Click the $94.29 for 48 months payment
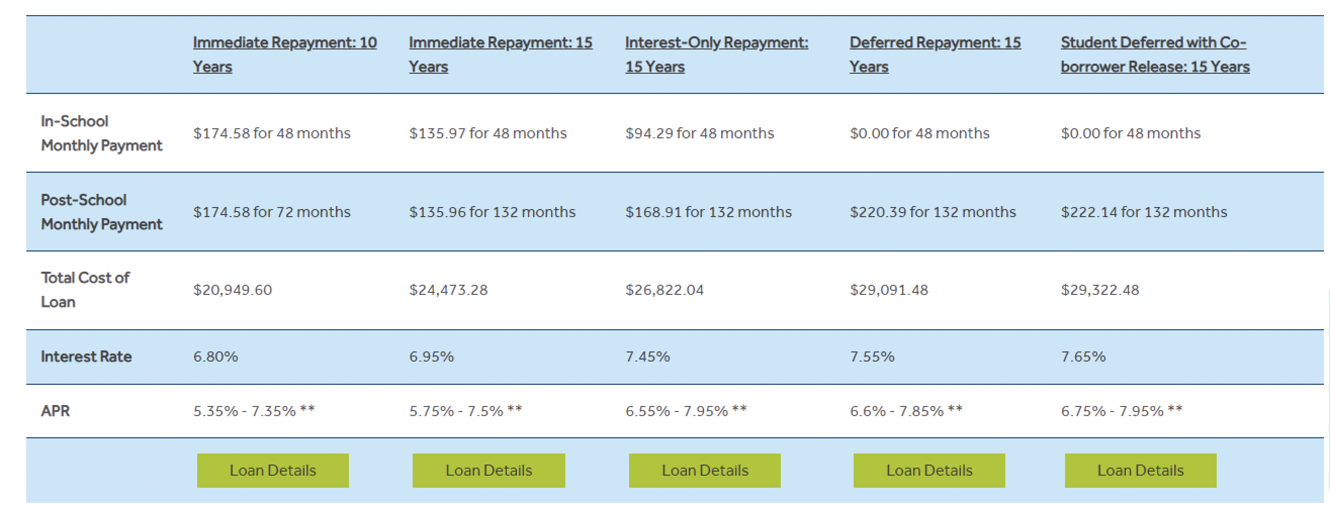Image resolution: width=1330 pixels, height=510 pixels. tap(699, 133)
